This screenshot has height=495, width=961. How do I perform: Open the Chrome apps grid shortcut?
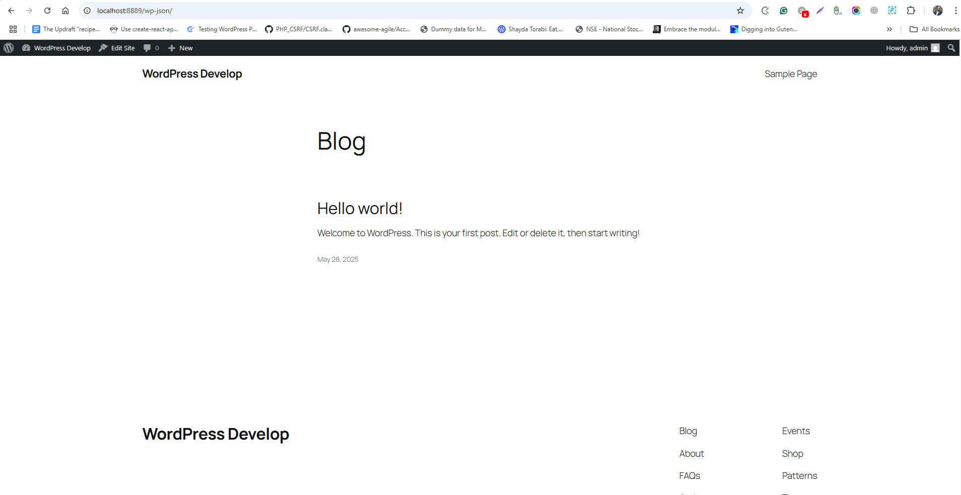coord(13,29)
